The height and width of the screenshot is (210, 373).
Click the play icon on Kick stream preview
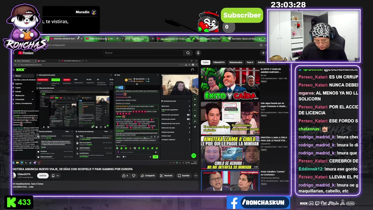[44, 127]
